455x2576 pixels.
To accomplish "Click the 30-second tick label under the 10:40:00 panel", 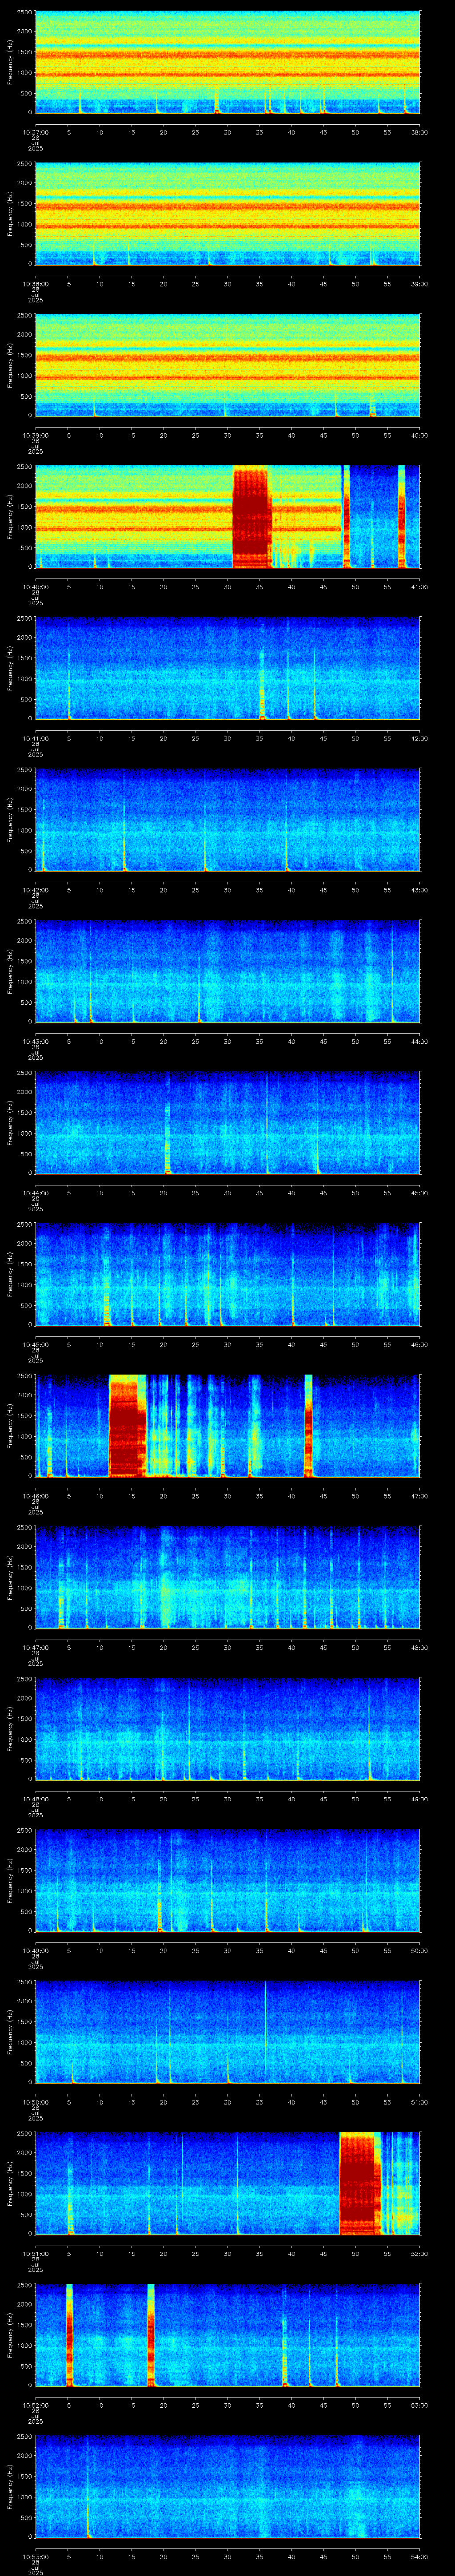I will 228,586.
